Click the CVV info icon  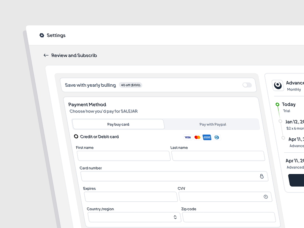tap(266, 197)
